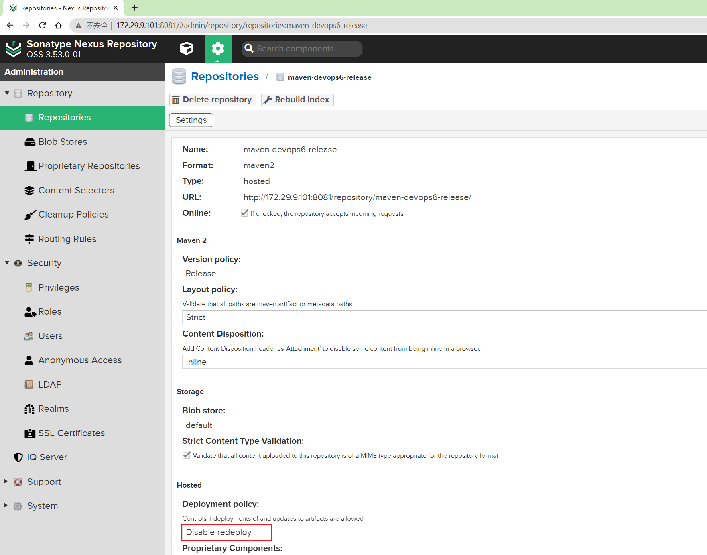Click the Proprietary Repositories icon
707x555 pixels.
click(30, 166)
